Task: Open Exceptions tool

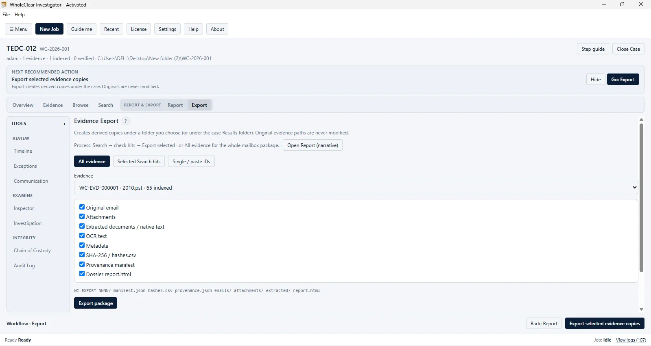Action: (25, 166)
